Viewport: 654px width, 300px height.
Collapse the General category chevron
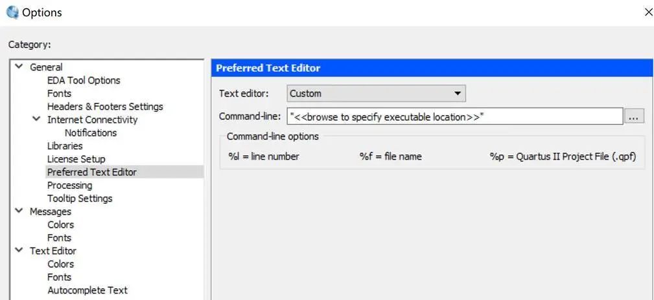coord(19,67)
